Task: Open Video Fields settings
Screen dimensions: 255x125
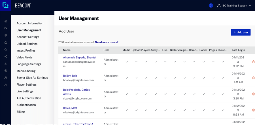Action: click(x=25, y=57)
